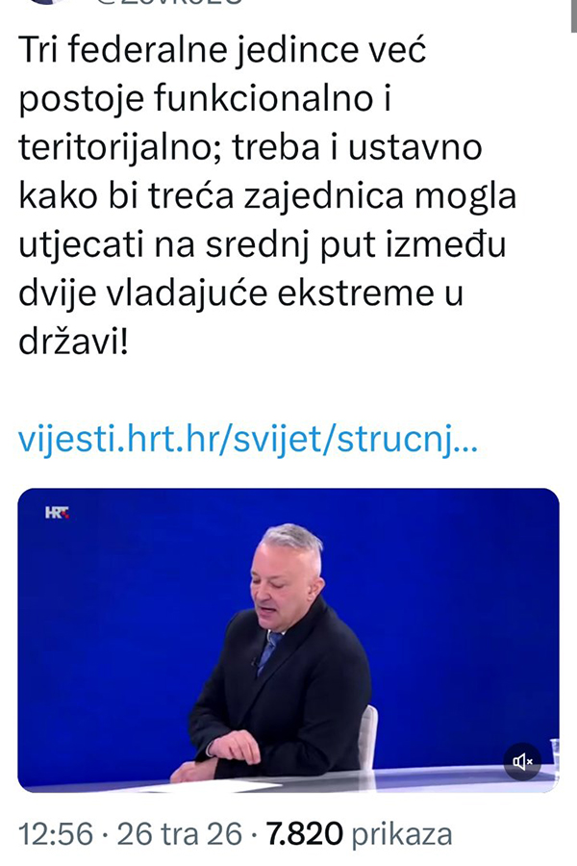Play the embedded HRT video
This screenshot has height=866, width=577.
[x=288, y=640]
